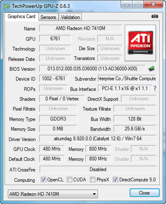
Task: Click the Die Size Unknown field
Action: 110,49
